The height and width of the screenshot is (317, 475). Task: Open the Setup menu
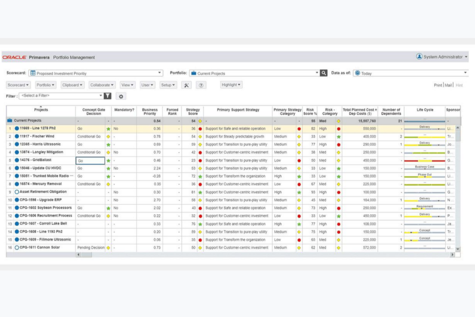point(168,85)
